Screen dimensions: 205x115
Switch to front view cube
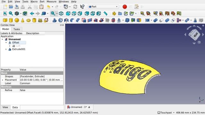(x=68, y=13)
